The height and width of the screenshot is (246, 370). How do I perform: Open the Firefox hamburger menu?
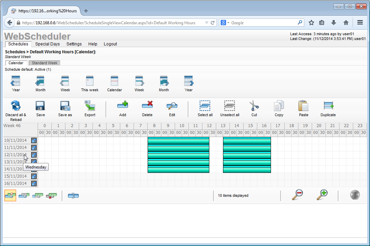360,23
